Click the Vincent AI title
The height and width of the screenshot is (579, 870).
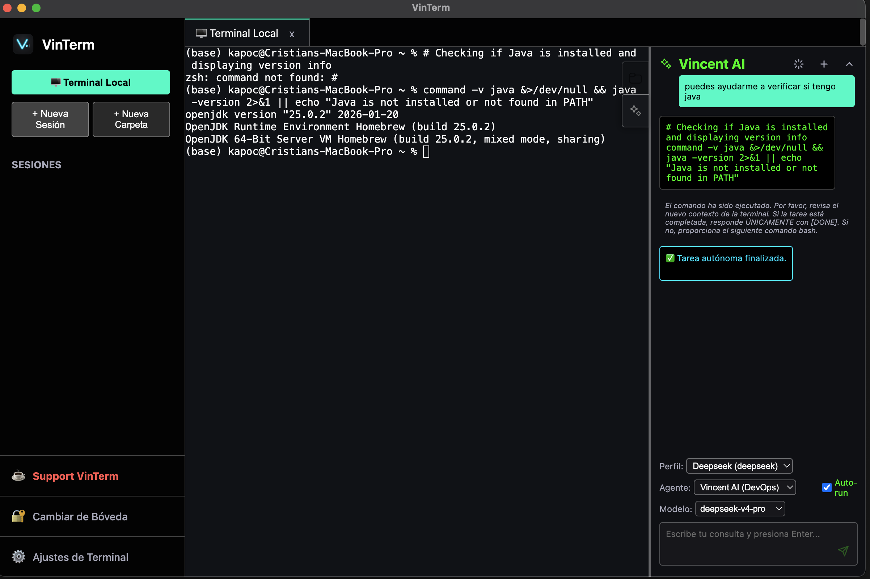[x=712, y=64]
